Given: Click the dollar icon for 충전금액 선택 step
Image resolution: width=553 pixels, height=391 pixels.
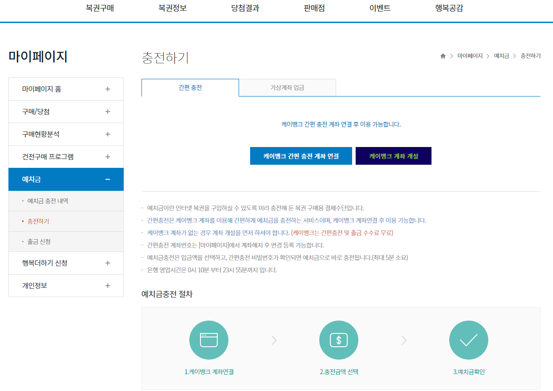Looking at the screenshot, I should [x=339, y=340].
